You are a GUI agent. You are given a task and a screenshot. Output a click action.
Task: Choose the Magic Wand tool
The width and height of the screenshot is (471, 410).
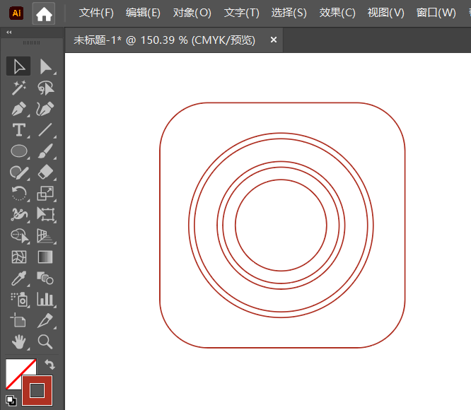pos(19,88)
